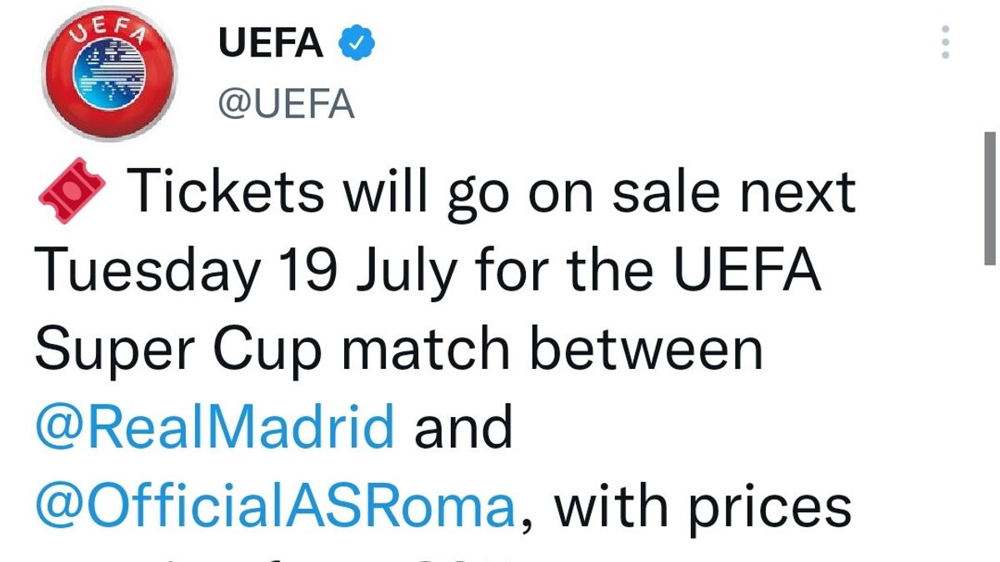Open the @RealMadrid mention link
Viewport: 1000px width, 562px height.
[214, 428]
